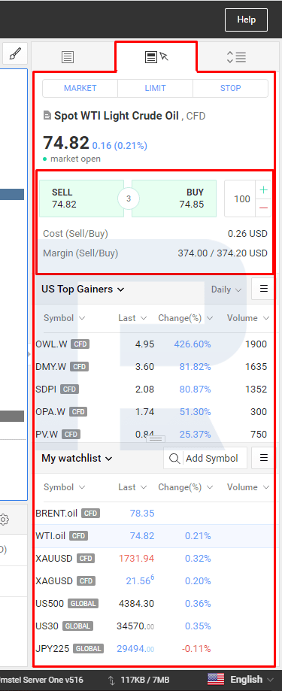Image resolution: width=282 pixels, height=691 pixels.
Task: Expand the My watchlist dropdown
Action: 77,459
